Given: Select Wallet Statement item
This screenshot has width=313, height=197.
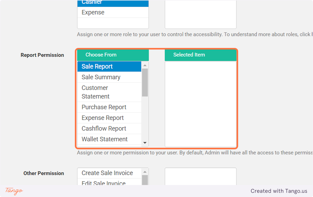Looking at the screenshot, I should 109,139.
